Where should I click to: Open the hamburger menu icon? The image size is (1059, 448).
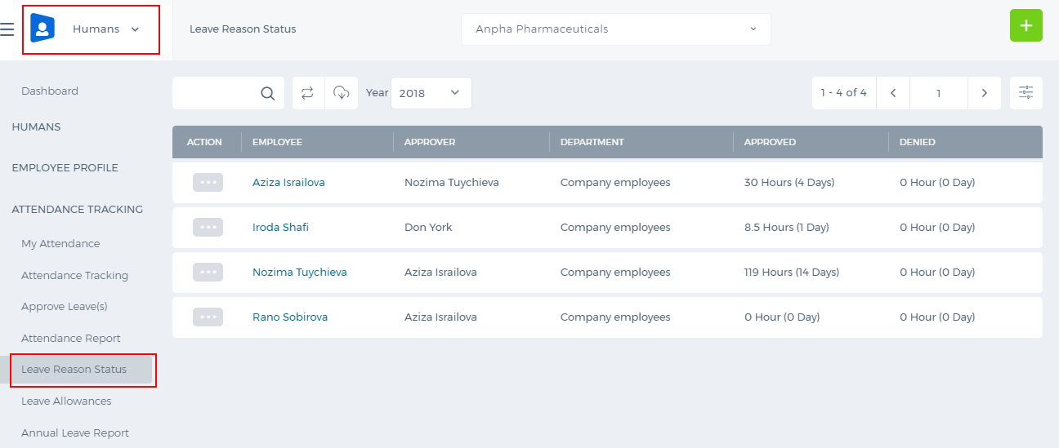tap(7, 29)
